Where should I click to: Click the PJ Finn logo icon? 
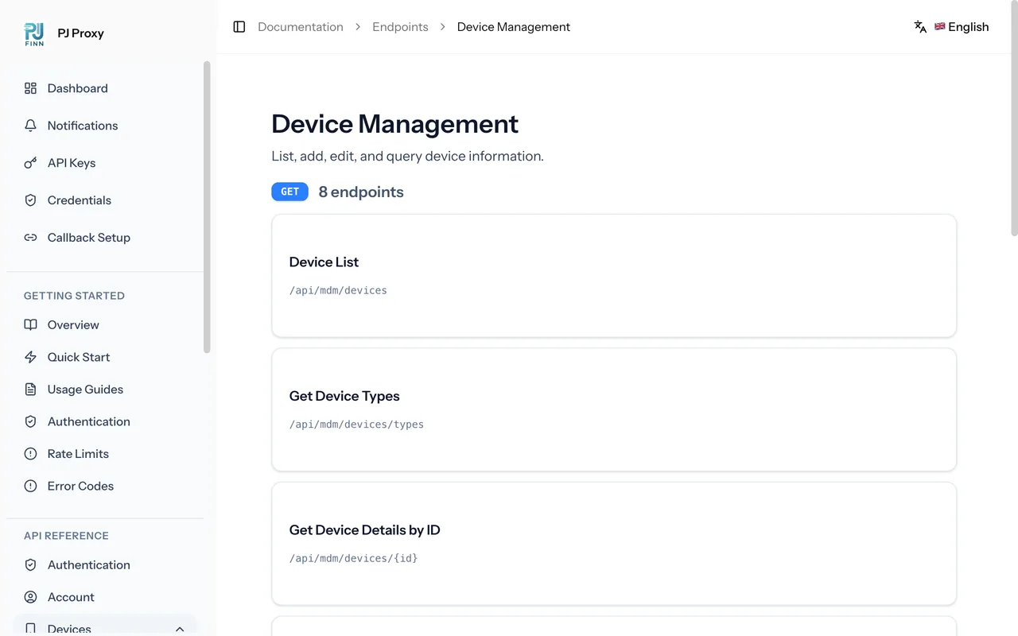pos(34,33)
